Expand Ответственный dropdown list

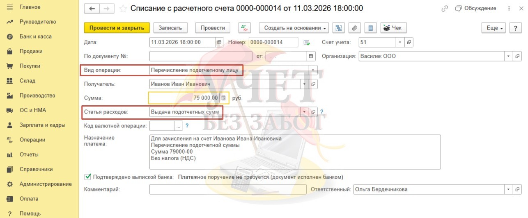point(508,189)
